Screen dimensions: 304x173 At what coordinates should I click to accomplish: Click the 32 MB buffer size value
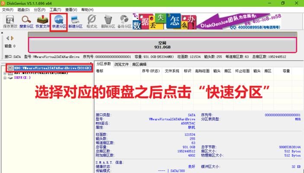click(x=296, y=167)
